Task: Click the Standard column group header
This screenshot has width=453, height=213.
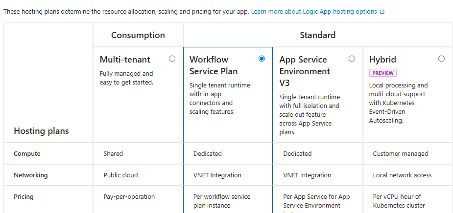Action: (317, 35)
